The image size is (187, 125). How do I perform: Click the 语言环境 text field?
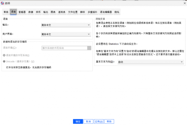pos(65,48)
